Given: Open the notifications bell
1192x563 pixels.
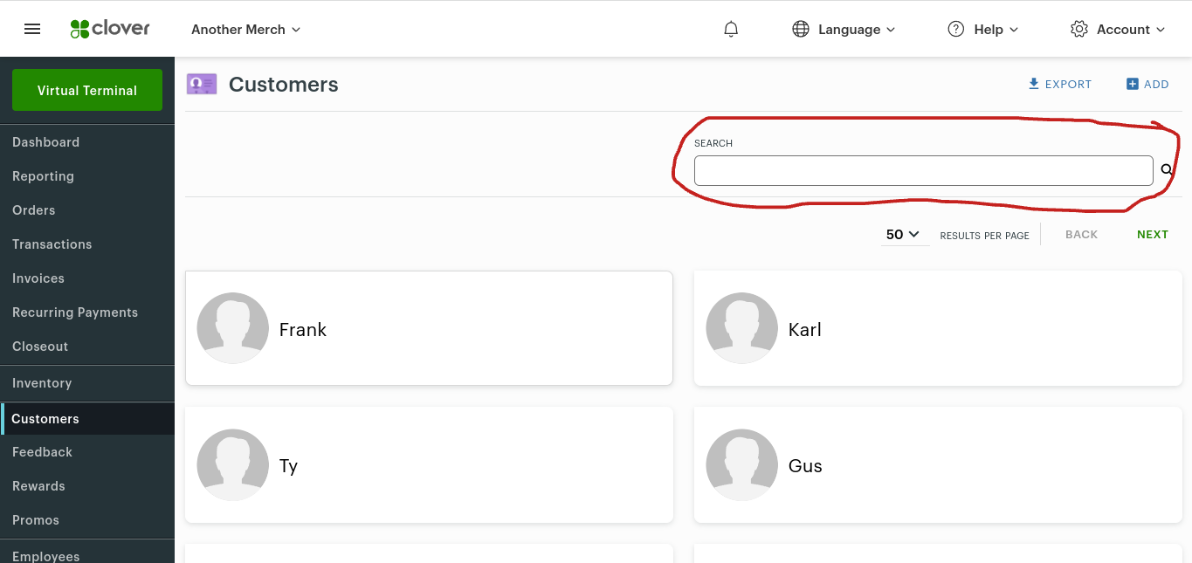Looking at the screenshot, I should 731,29.
